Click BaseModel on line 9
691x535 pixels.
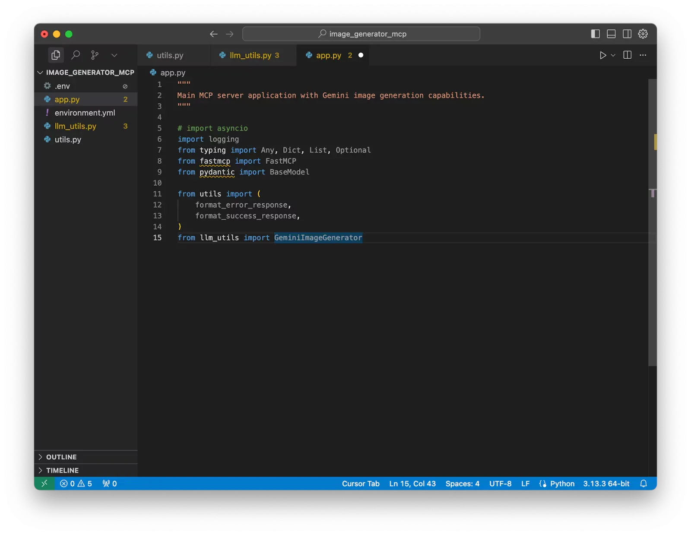point(289,172)
